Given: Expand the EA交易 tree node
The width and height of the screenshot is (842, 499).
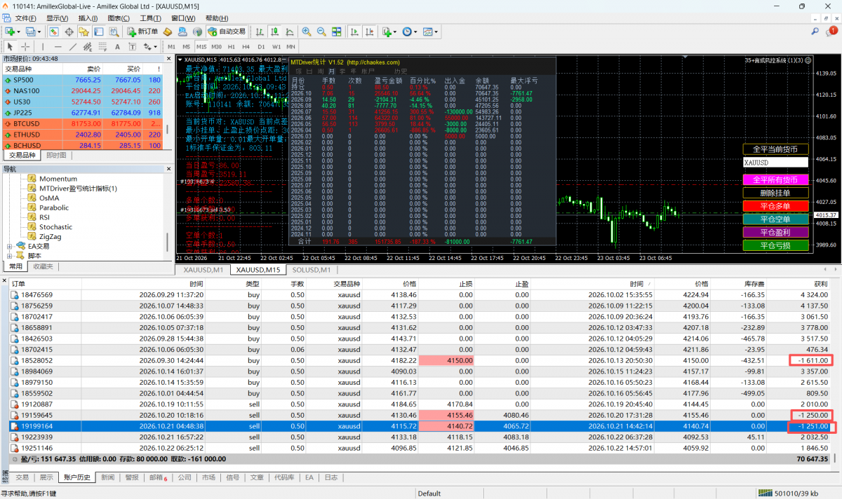Looking at the screenshot, I should click(x=10, y=246).
